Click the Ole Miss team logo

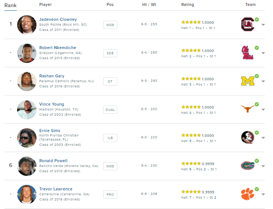click(x=247, y=53)
